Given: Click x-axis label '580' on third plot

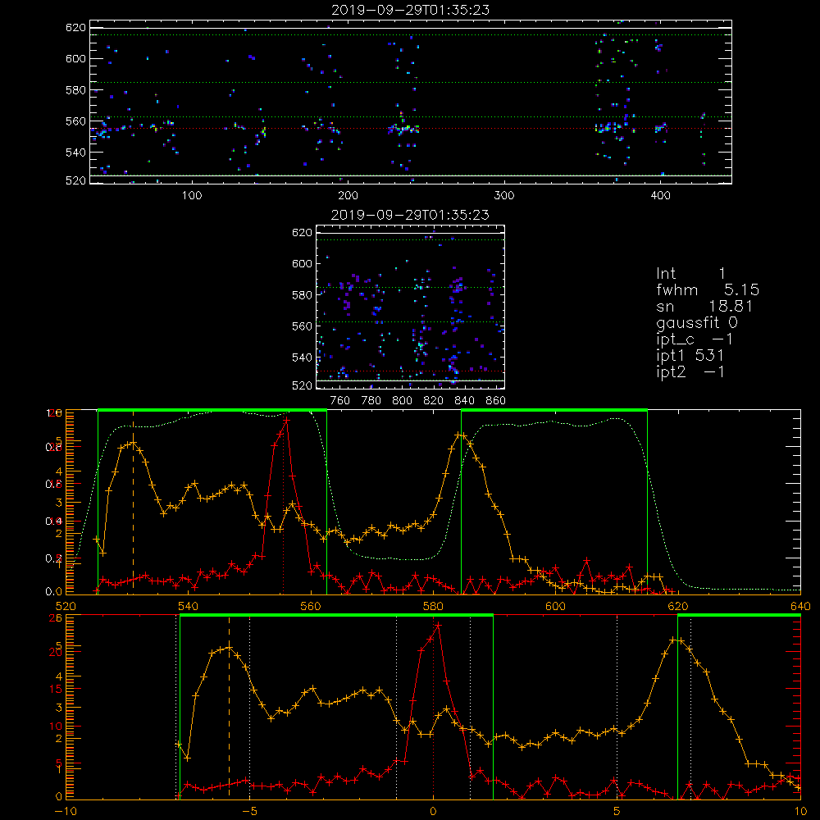Looking at the screenshot, I should [x=433, y=606].
